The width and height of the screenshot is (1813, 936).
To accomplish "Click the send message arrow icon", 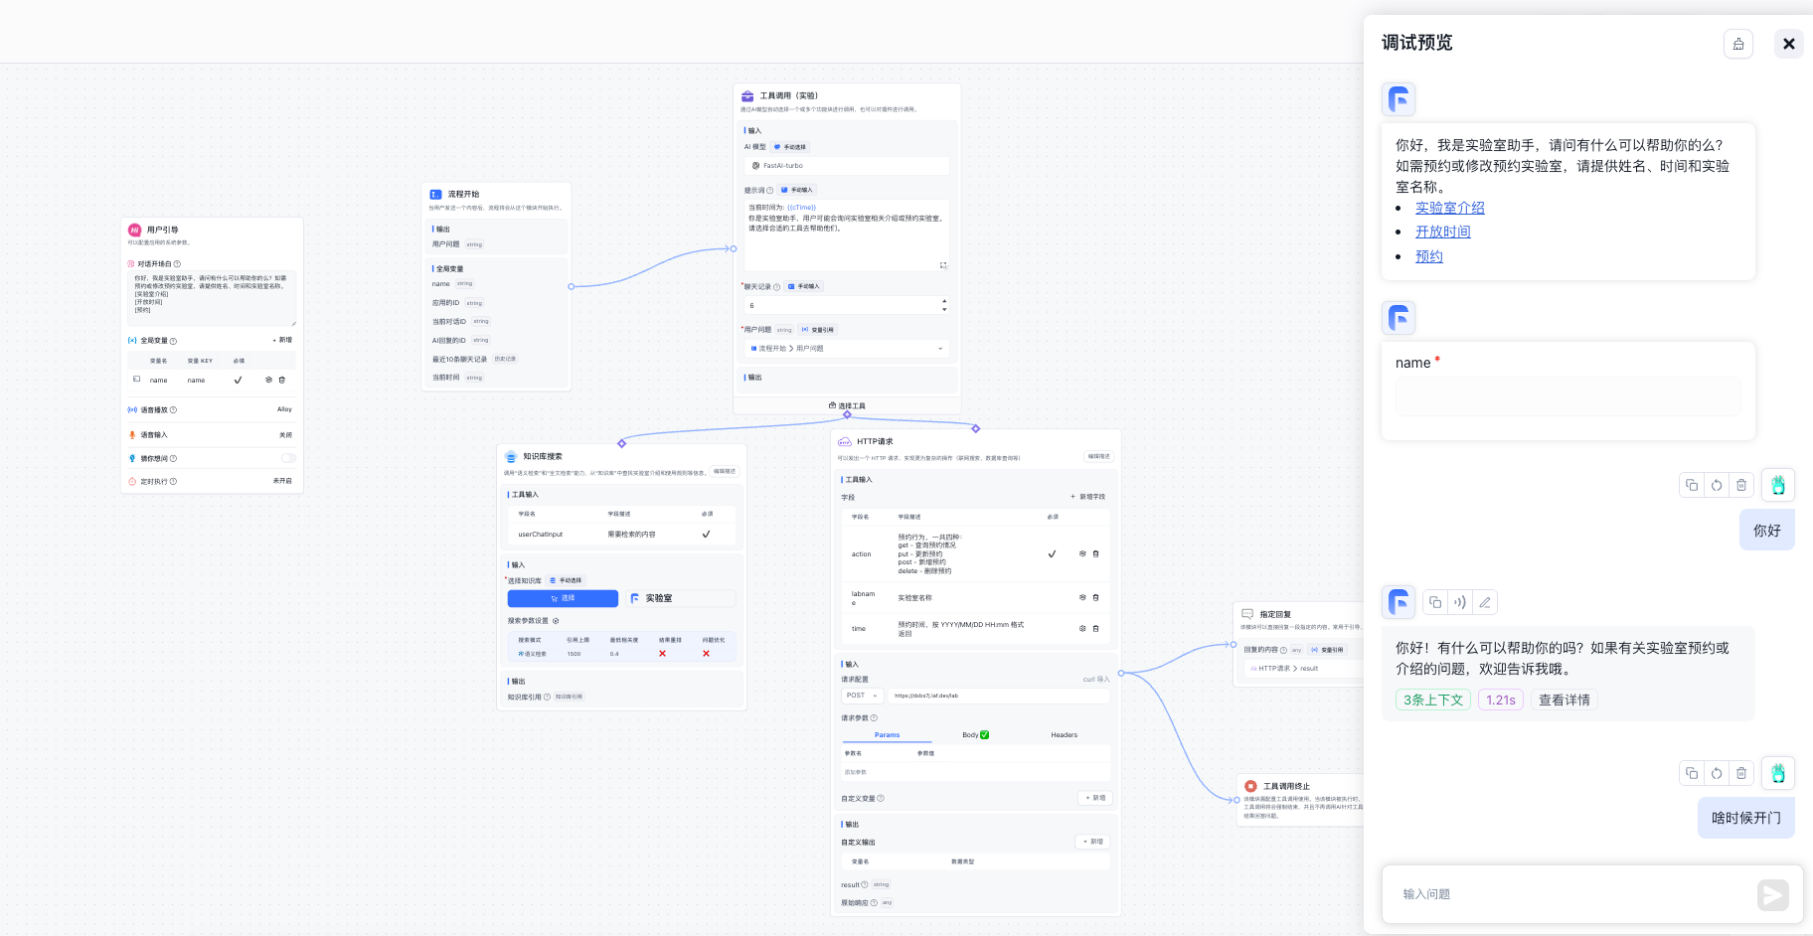I will [1772, 894].
